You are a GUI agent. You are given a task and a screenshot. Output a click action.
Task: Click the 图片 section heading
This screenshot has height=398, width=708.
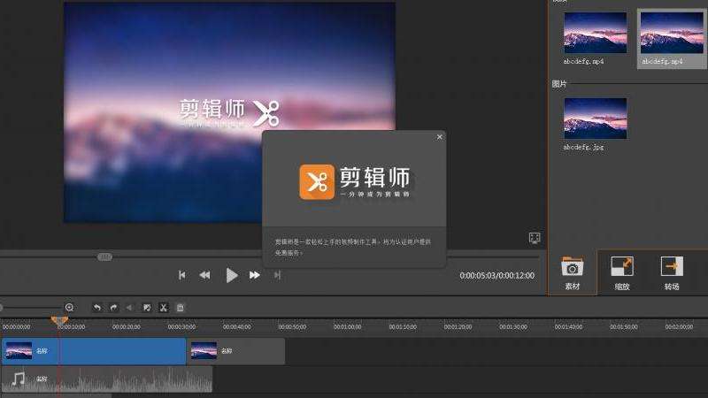559,84
